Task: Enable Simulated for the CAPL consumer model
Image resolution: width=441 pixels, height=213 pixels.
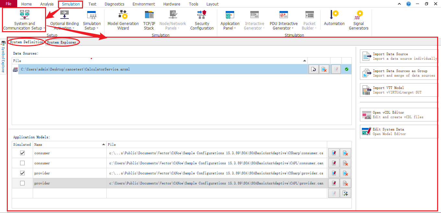Action: click(22, 163)
